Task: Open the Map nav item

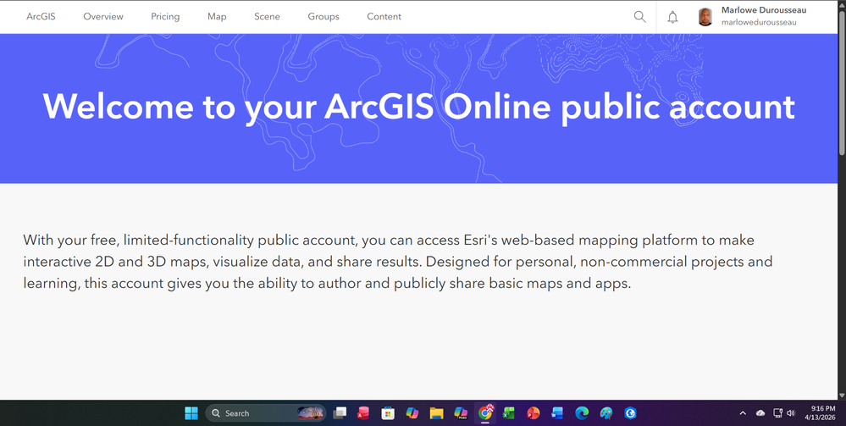Action: click(217, 17)
